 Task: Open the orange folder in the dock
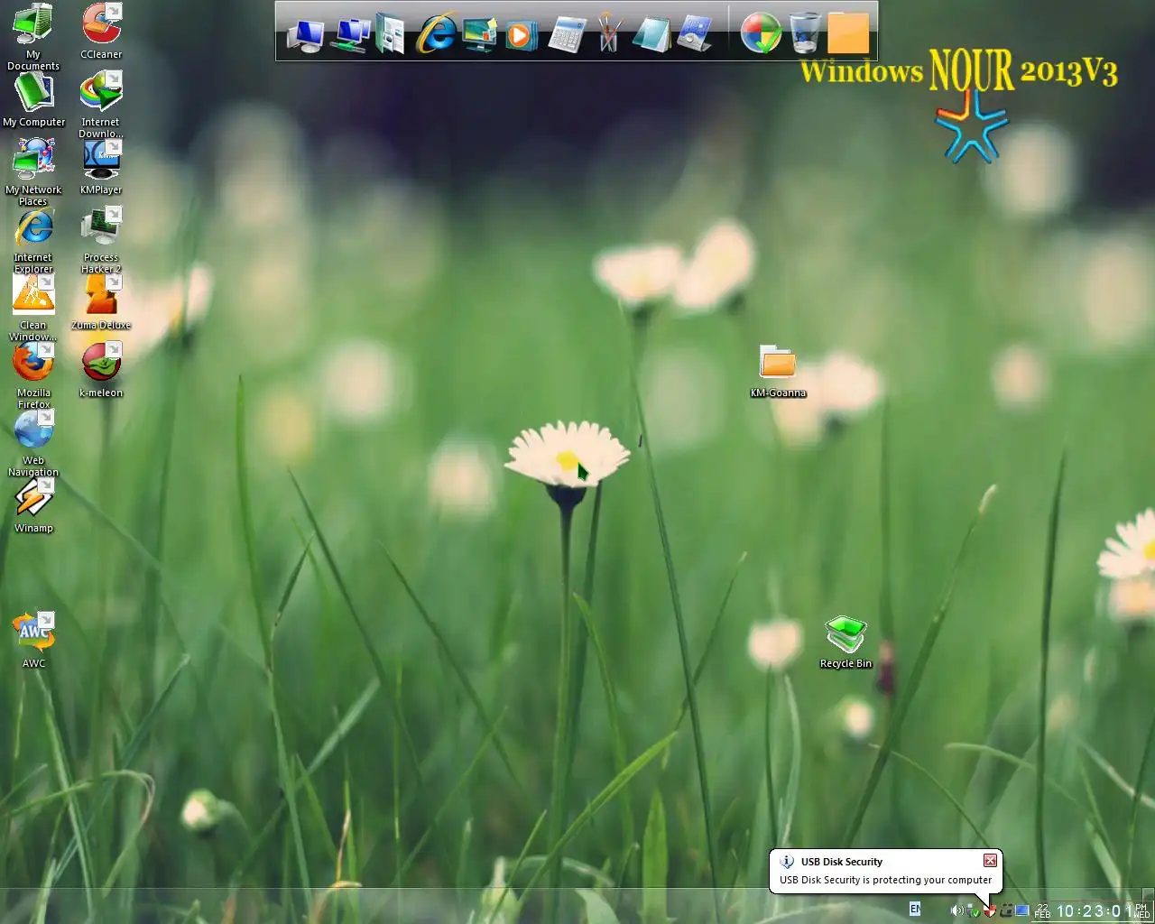click(848, 33)
